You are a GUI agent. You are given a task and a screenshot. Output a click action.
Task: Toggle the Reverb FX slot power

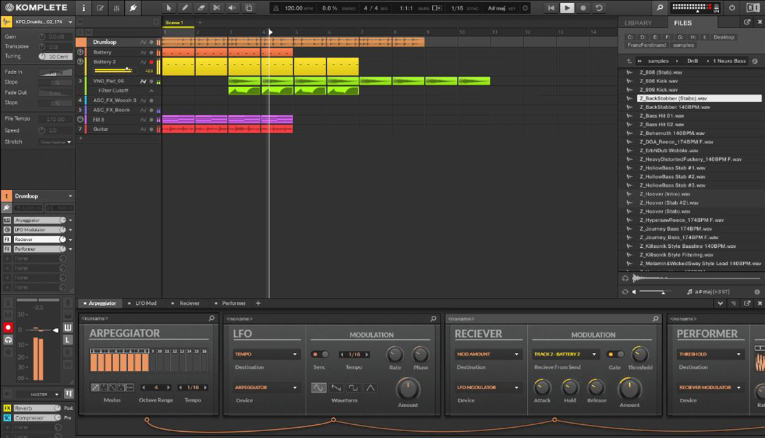coord(7,408)
